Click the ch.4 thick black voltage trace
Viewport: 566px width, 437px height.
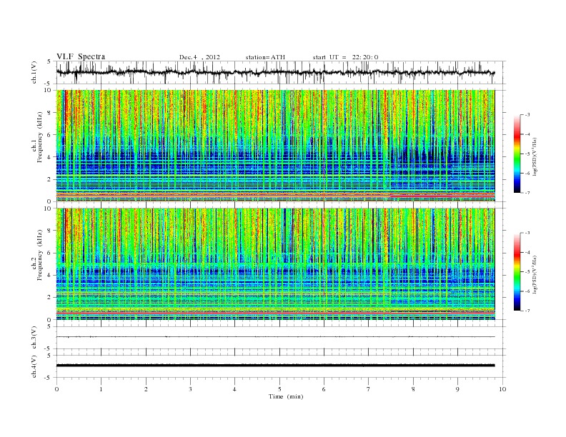[x=275, y=366]
